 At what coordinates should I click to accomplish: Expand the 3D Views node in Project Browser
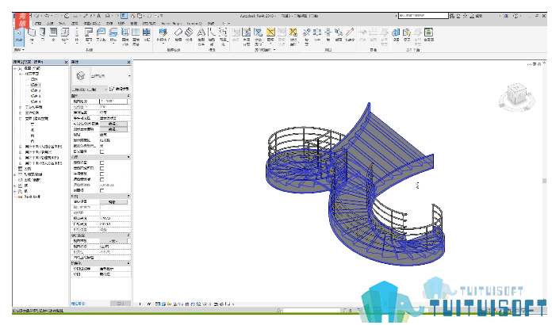coord(20,113)
